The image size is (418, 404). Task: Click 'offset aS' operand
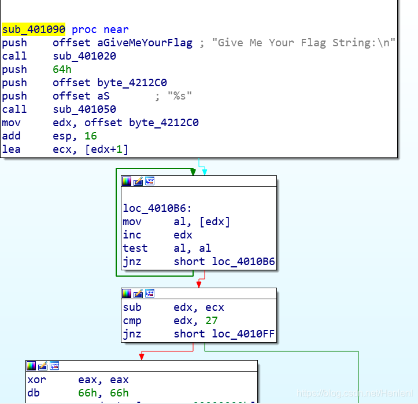(81, 96)
